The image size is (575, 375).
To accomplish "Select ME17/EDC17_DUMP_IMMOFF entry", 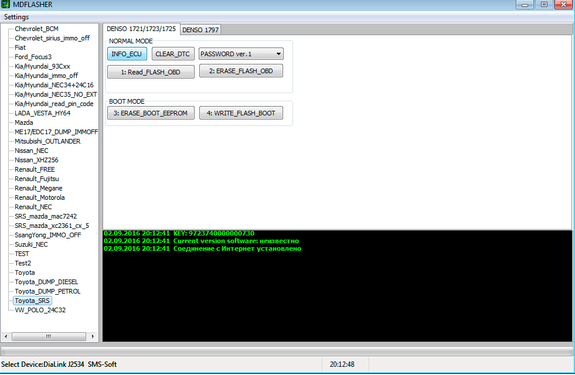I will pos(56,132).
